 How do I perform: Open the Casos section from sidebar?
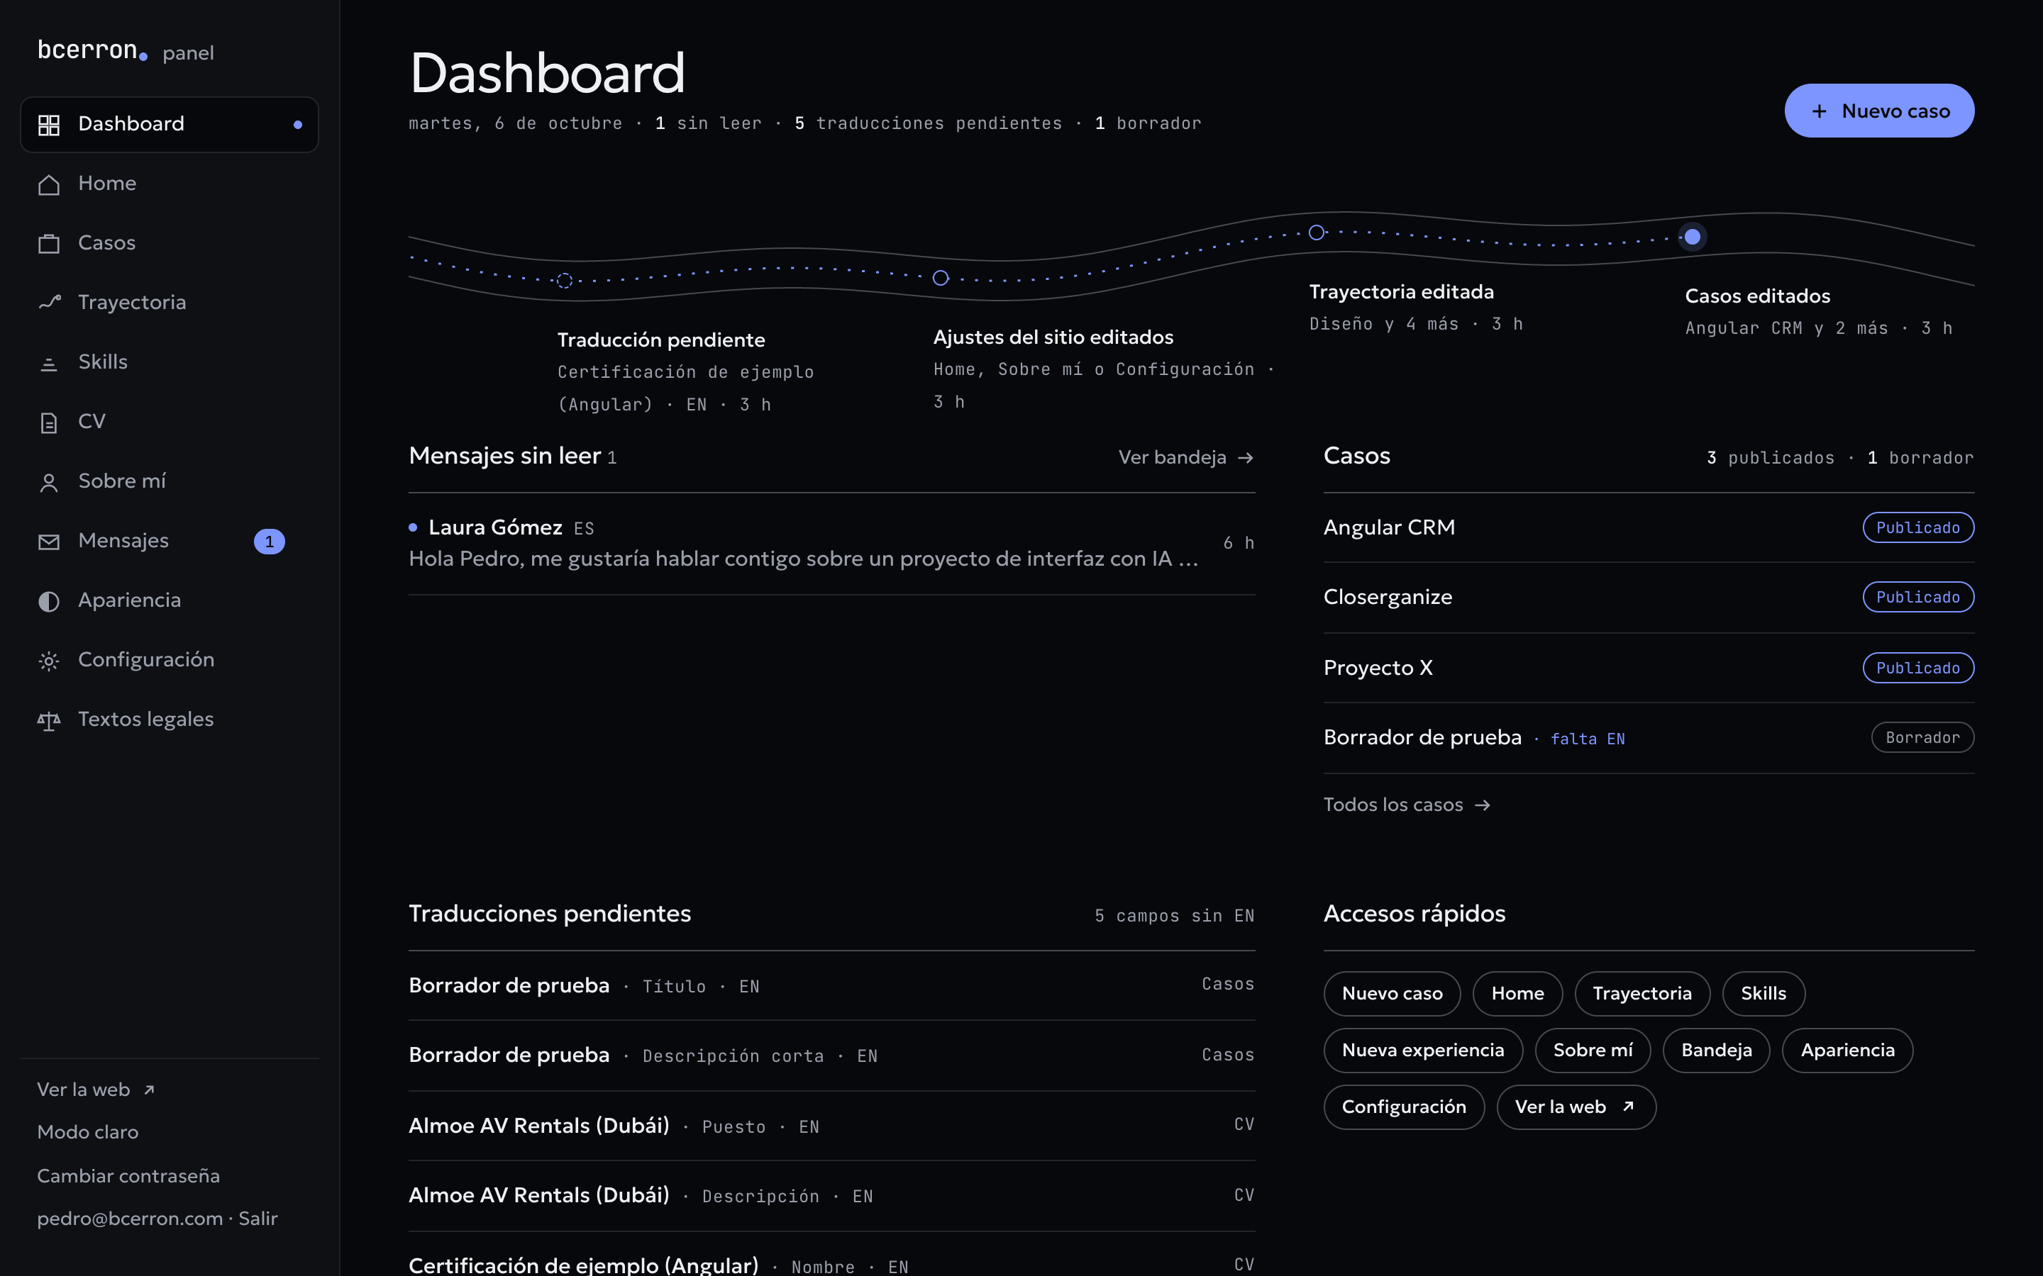click(170, 243)
